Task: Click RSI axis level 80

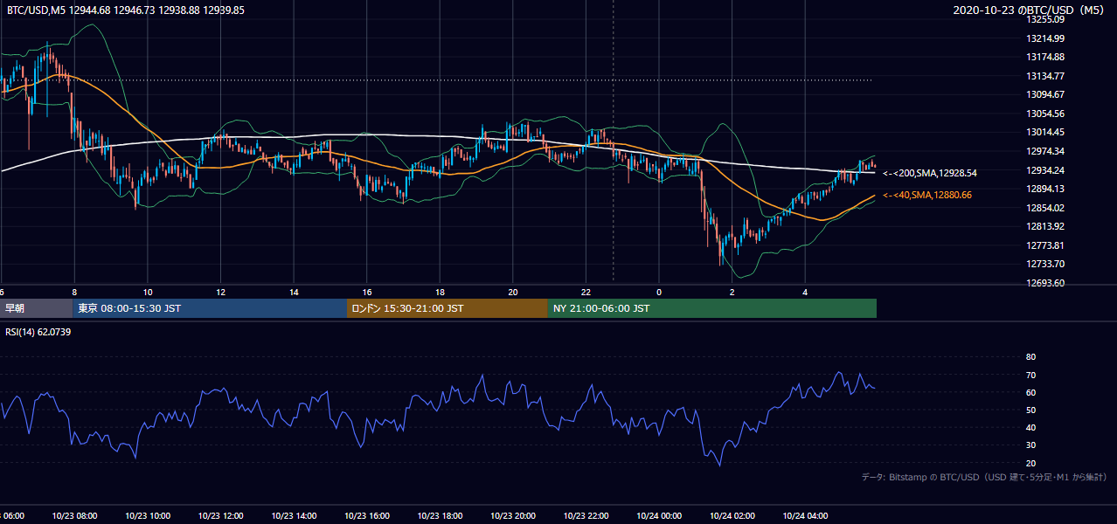Action: 1030,357
